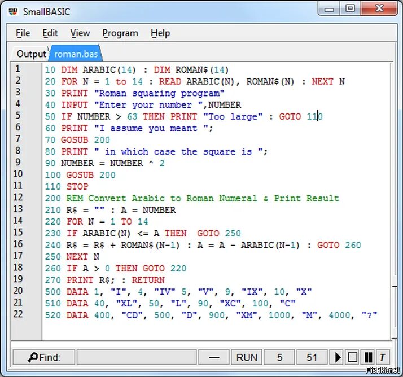Focus the Find text input field
The width and height of the screenshot is (403, 377).
tap(137, 357)
